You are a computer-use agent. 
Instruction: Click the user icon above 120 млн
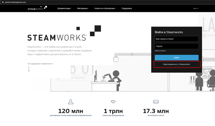tap(71, 102)
